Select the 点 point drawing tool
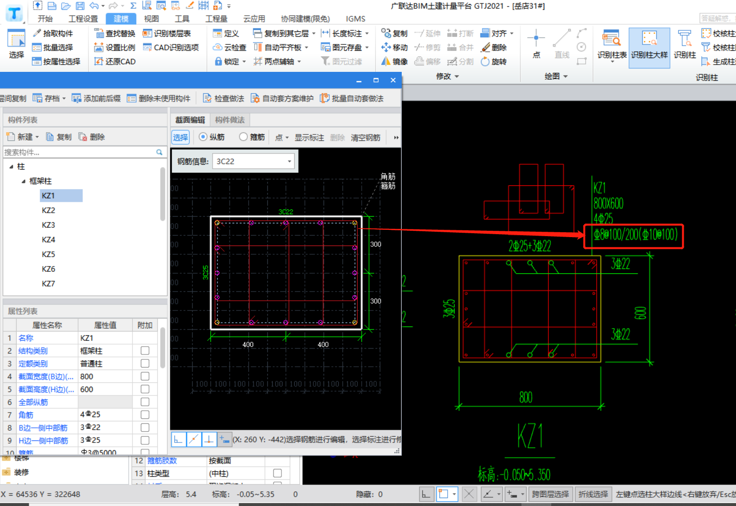Screen dimensions: 736x506 pos(536,44)
